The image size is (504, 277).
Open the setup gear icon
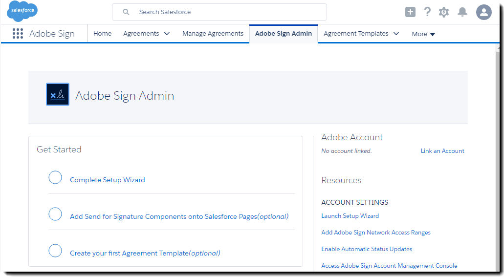pyautogui.click(x=444, y=12)
